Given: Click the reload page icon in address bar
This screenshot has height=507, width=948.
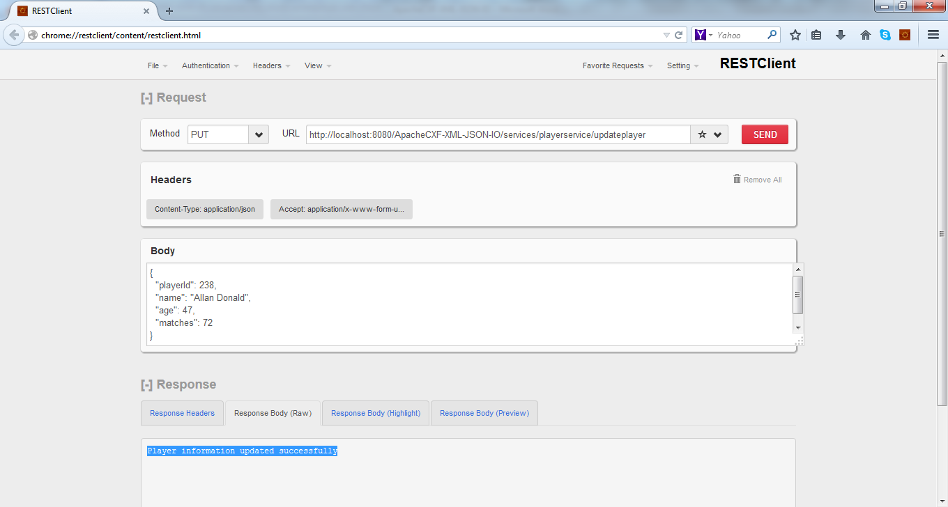Looking at the screenshot, I should click(x=678, y=35).
